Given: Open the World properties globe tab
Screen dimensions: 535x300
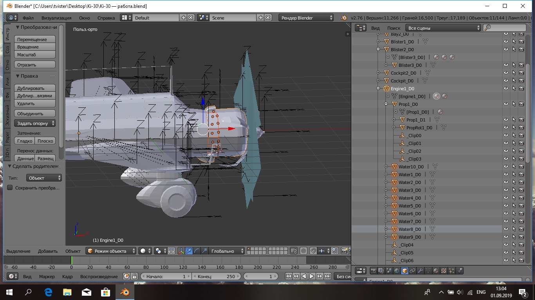Looking at the screenshot, I should (397, 271).
